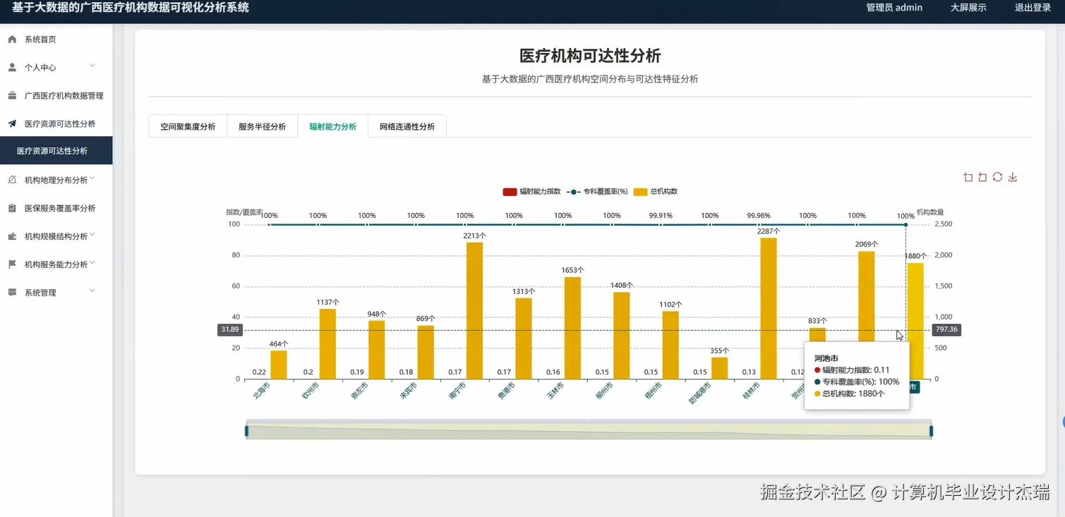Click the 99.91% coverage label
The width and height of the screenshot is (1065, 517).
click(661, 216)
